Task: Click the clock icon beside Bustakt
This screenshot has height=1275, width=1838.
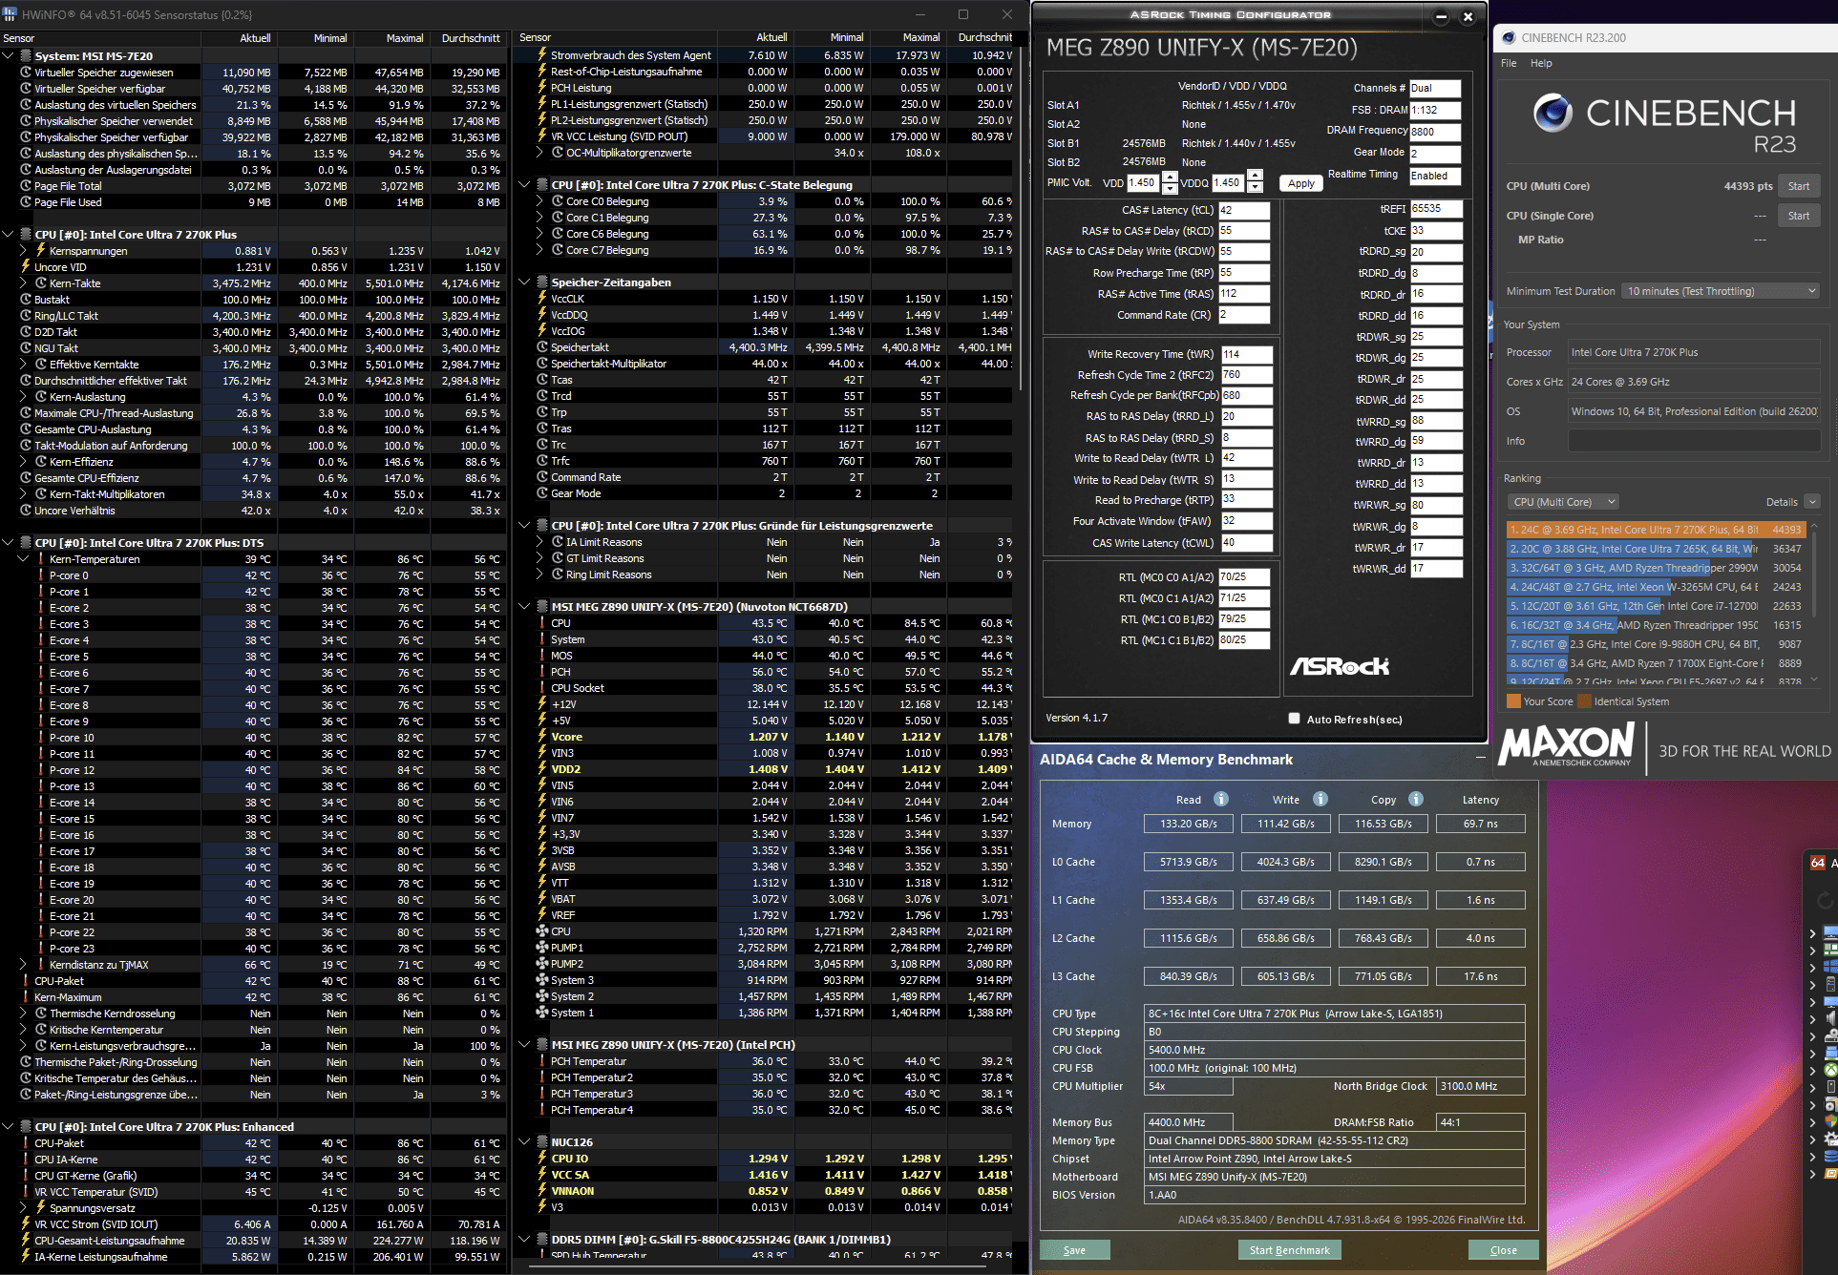Action: point(26,300)
